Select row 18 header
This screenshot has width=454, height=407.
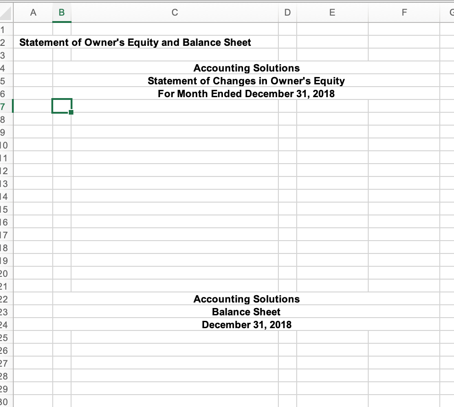tap(6, 247)
